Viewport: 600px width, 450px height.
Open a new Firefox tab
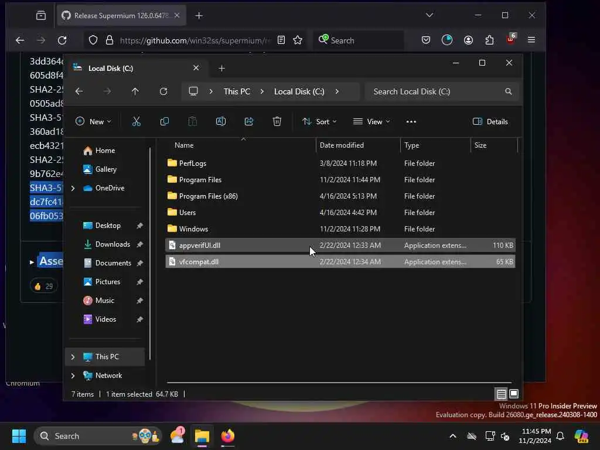199,15
